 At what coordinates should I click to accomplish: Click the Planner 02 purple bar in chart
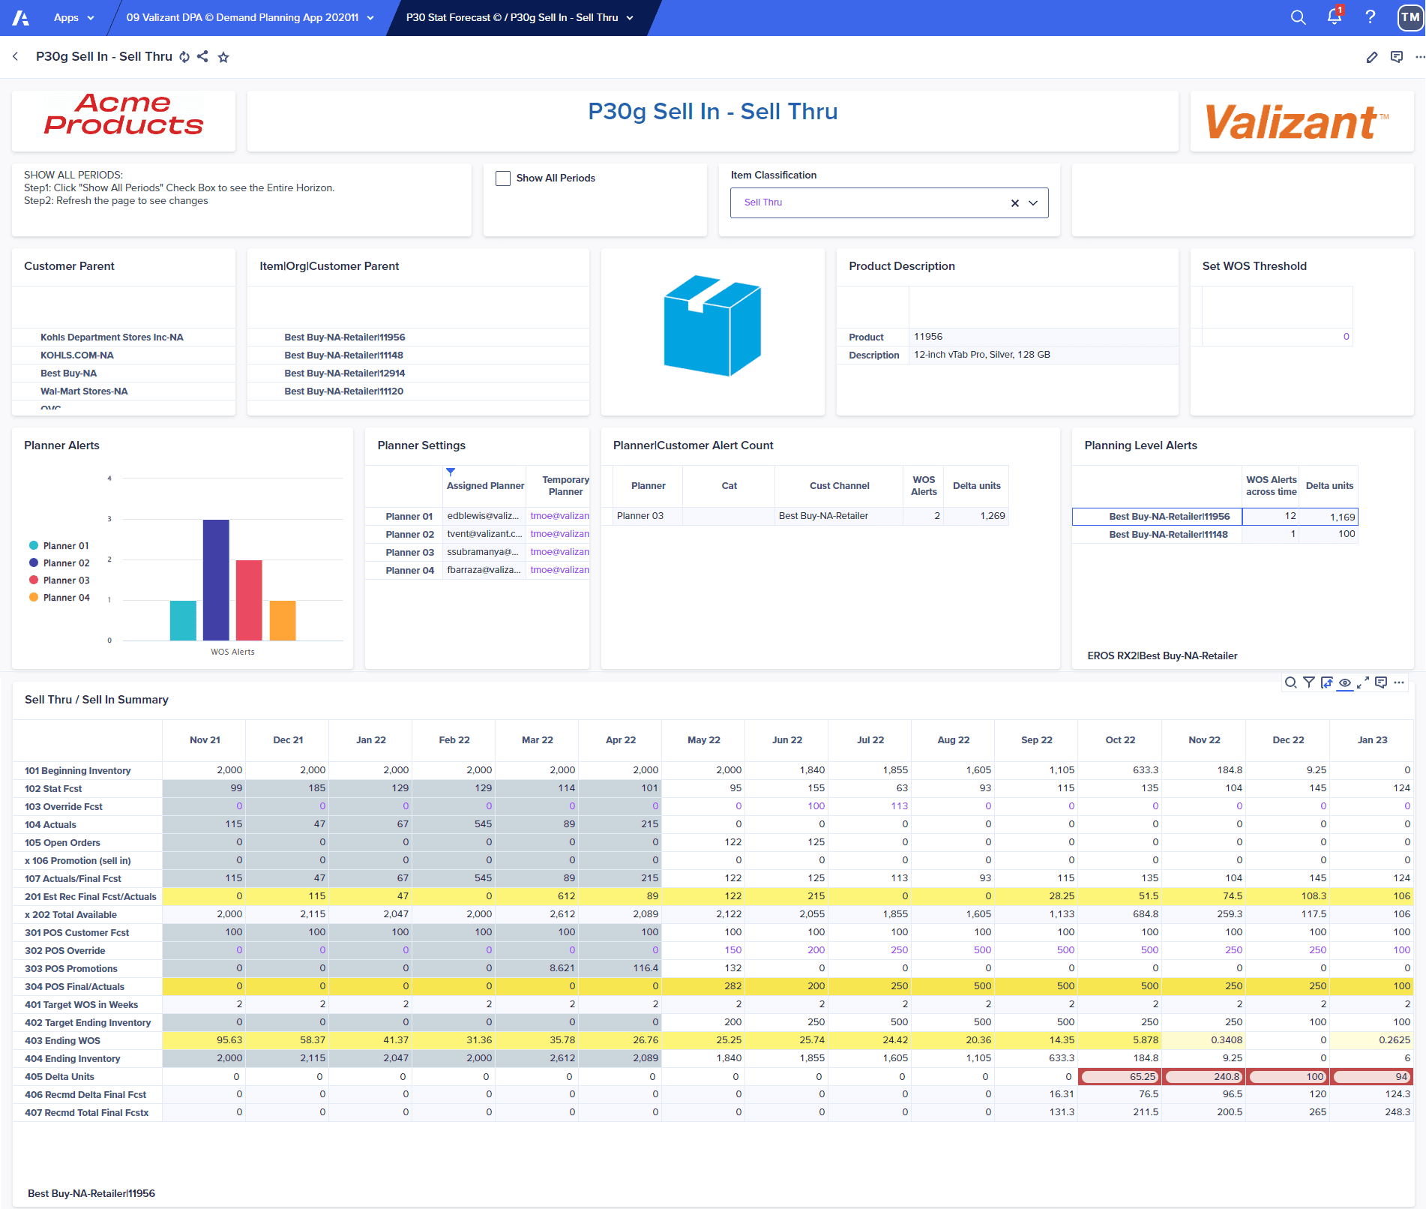[x=216, y=579]
